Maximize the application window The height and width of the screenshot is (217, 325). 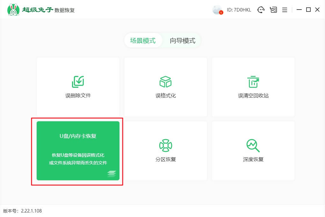308,10
